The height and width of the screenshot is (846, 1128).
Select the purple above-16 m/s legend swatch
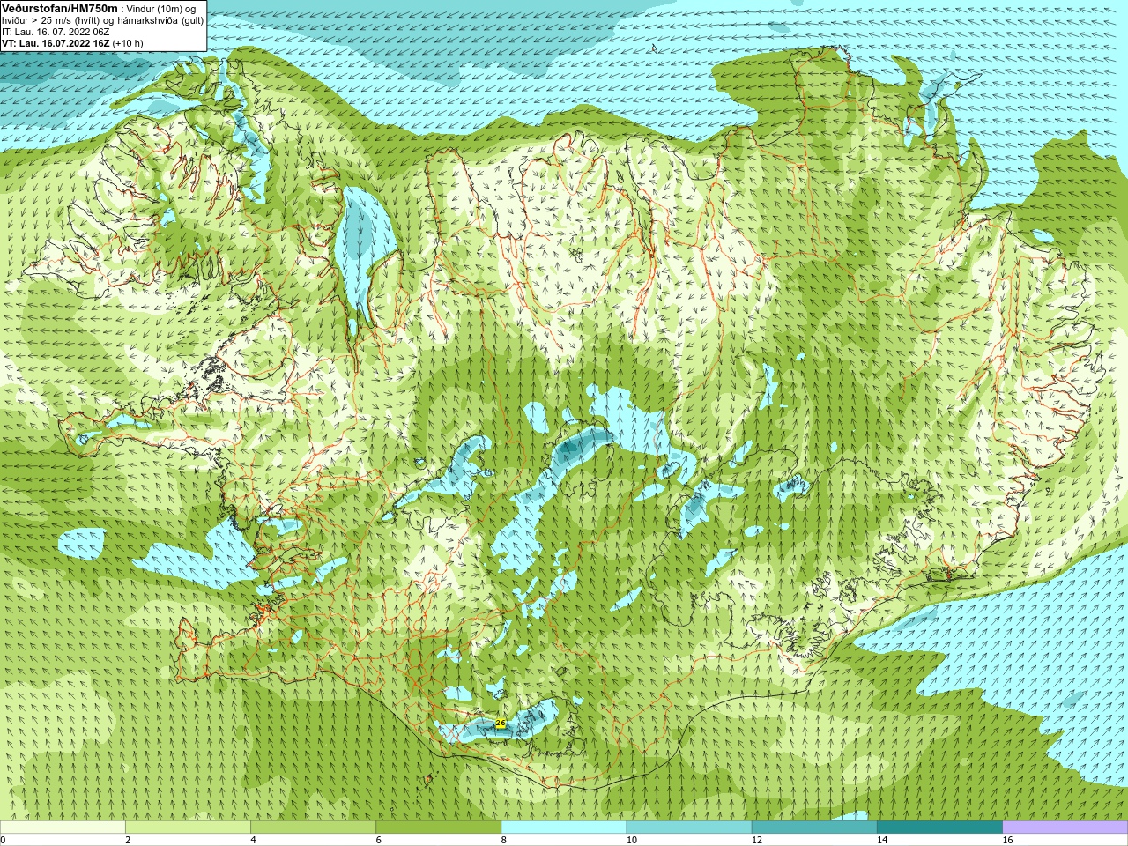click(x=1065, y=827)
